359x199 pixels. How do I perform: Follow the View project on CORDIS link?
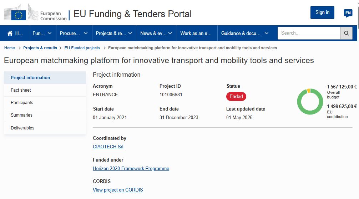point(118,190)
